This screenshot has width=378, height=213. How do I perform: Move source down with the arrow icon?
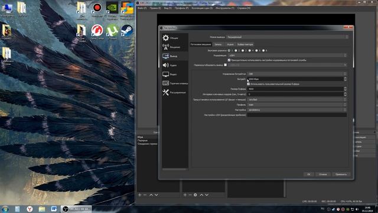(x=207, y=195)
